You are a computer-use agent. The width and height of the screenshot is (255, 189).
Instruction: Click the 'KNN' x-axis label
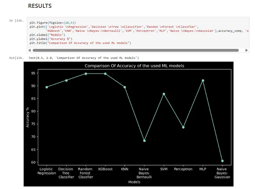[x=125, y=169]
